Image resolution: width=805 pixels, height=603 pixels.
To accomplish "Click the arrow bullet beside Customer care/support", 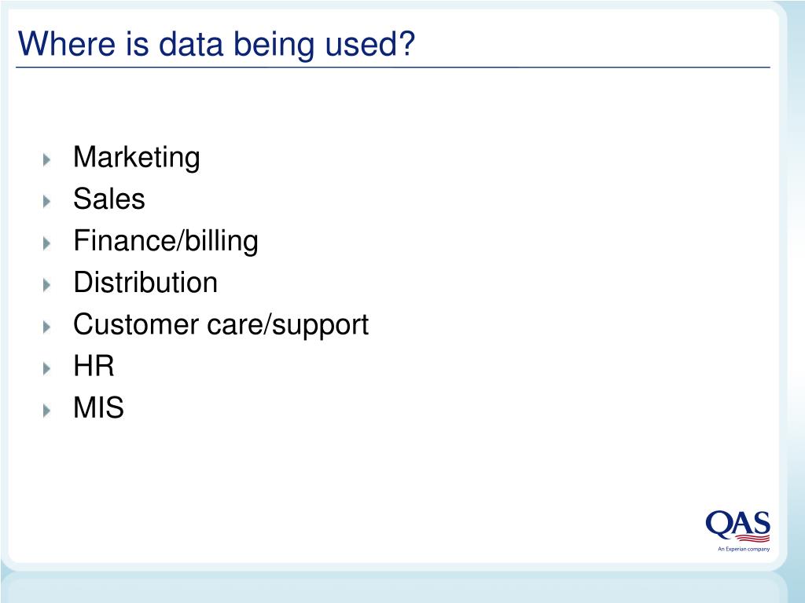I will [x=46, y=327].
